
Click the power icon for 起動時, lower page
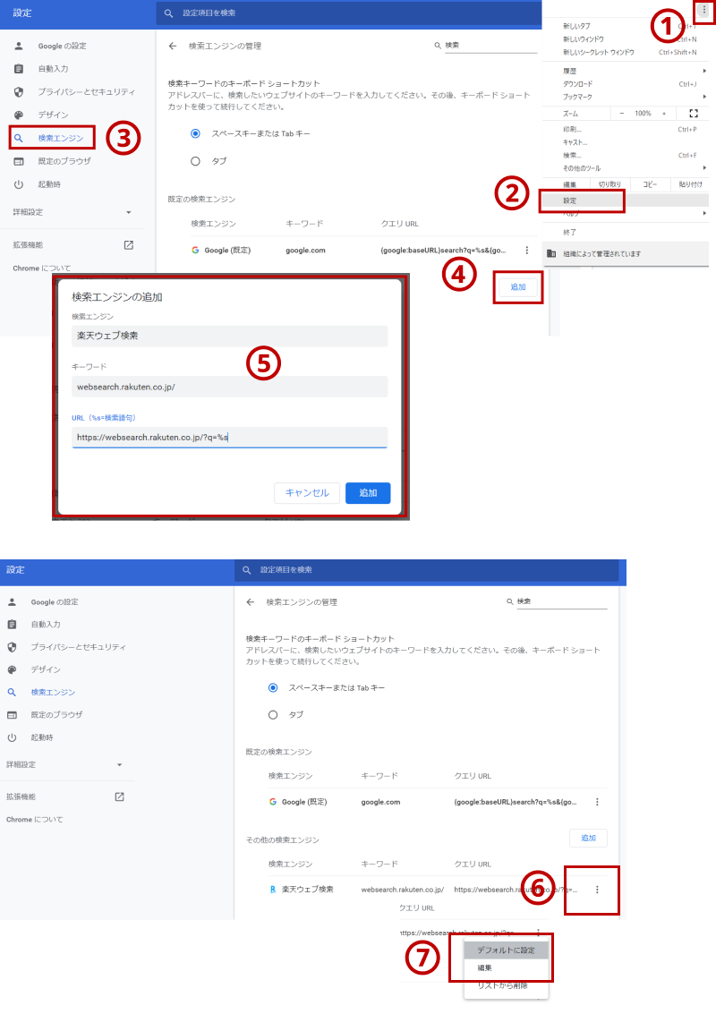tap(12, 737)
